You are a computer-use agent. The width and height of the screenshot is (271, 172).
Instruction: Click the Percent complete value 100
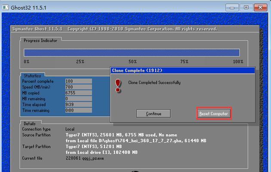click(78, 81)
